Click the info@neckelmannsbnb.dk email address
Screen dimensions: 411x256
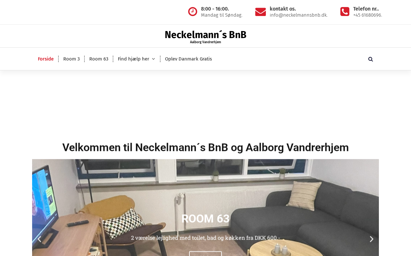pyautogui.click(x=299, y=15)
